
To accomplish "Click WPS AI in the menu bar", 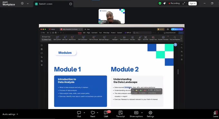I will click(x=128, y=33).
